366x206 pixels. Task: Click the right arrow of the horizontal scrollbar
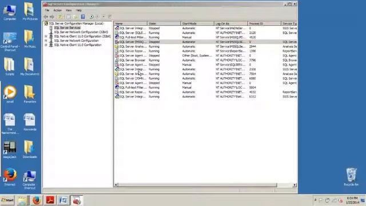(295, 185)
